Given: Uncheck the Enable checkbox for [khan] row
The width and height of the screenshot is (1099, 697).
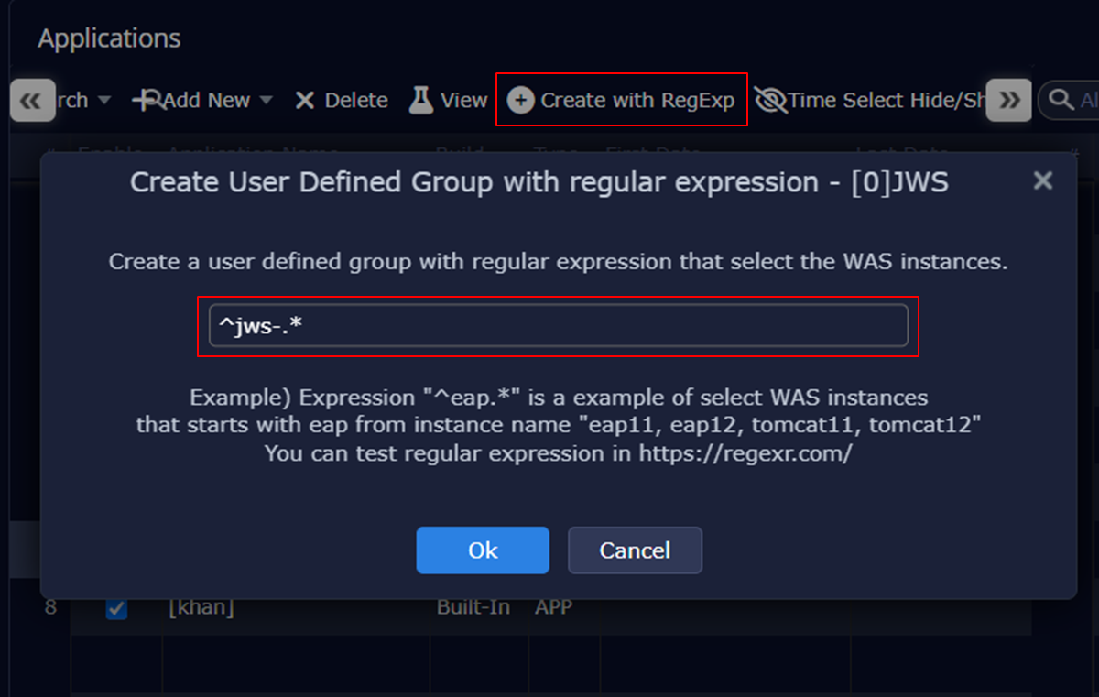Looking at the screenshot, I should point(116,608).
